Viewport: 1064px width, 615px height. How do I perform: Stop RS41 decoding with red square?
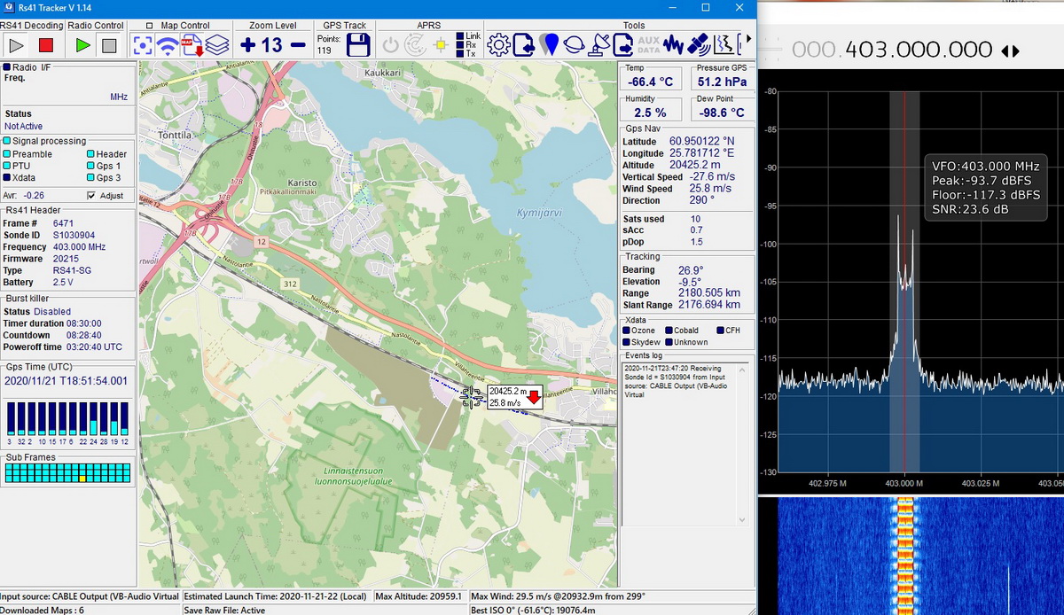[x=46, y=45]
